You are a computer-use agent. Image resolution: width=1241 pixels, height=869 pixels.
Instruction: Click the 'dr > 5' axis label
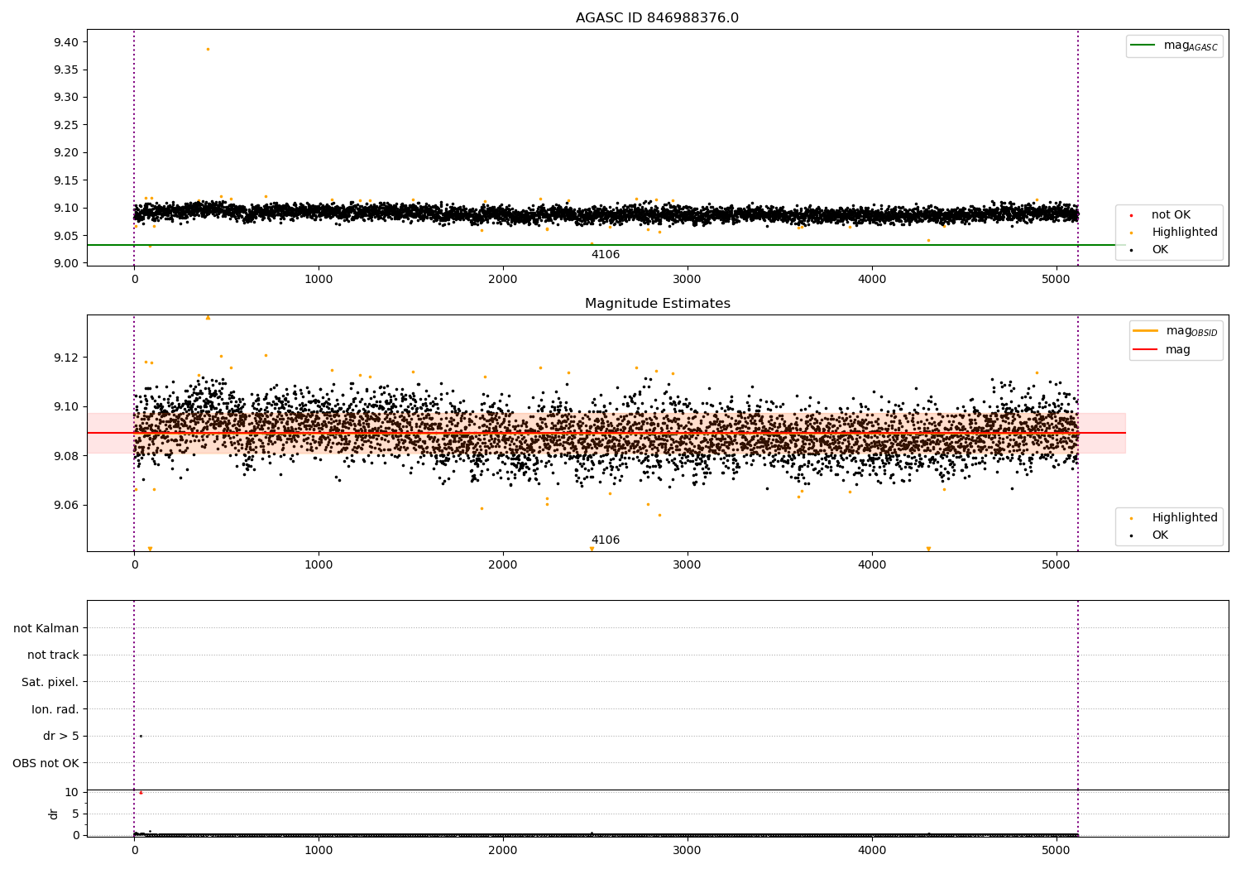click(x=61, y=736)
